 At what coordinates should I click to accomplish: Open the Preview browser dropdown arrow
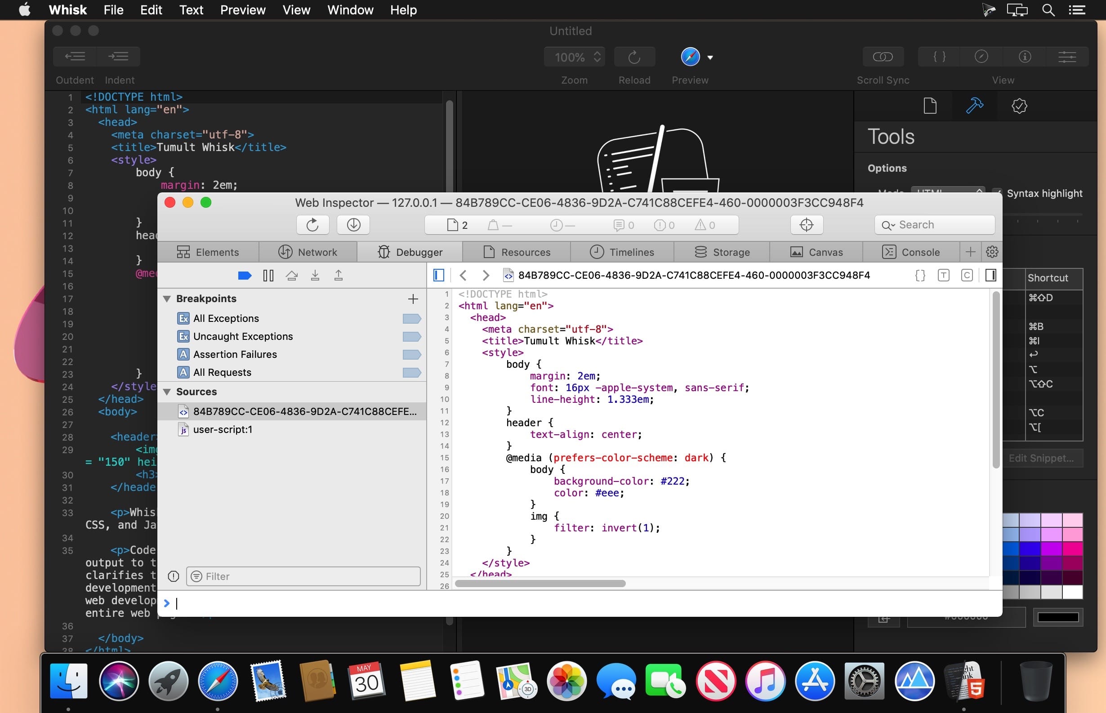click(x=710, y=58)
